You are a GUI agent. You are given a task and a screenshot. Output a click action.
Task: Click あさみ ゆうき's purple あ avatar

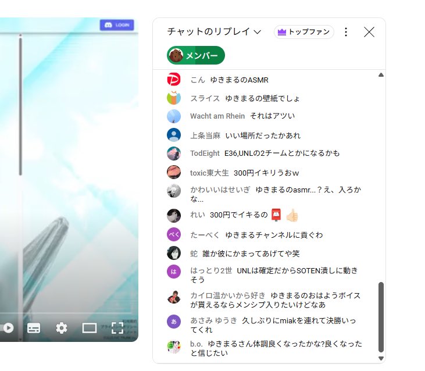174,322
